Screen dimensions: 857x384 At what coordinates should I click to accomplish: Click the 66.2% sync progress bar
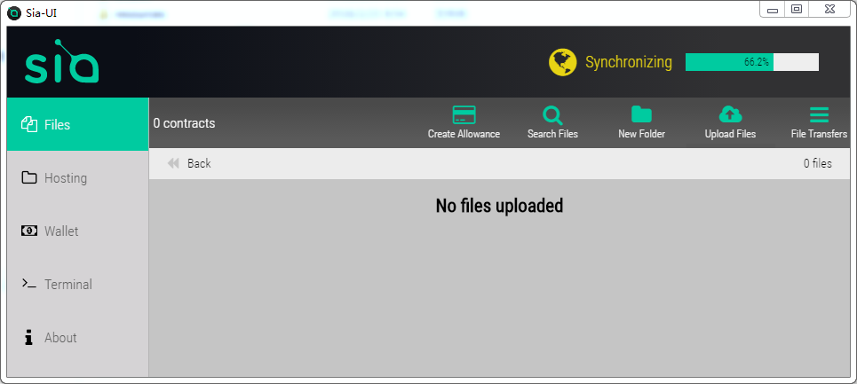[752, 62]
